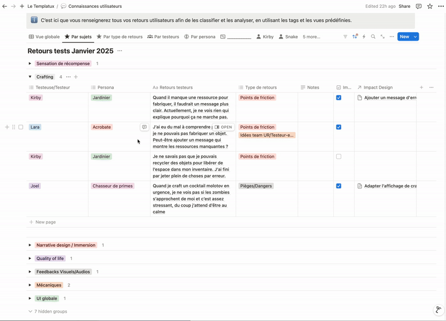Click Connaissances utilisateurs breadcrumb
Viewport: 446px width, 321px height.
pos(91,6)
